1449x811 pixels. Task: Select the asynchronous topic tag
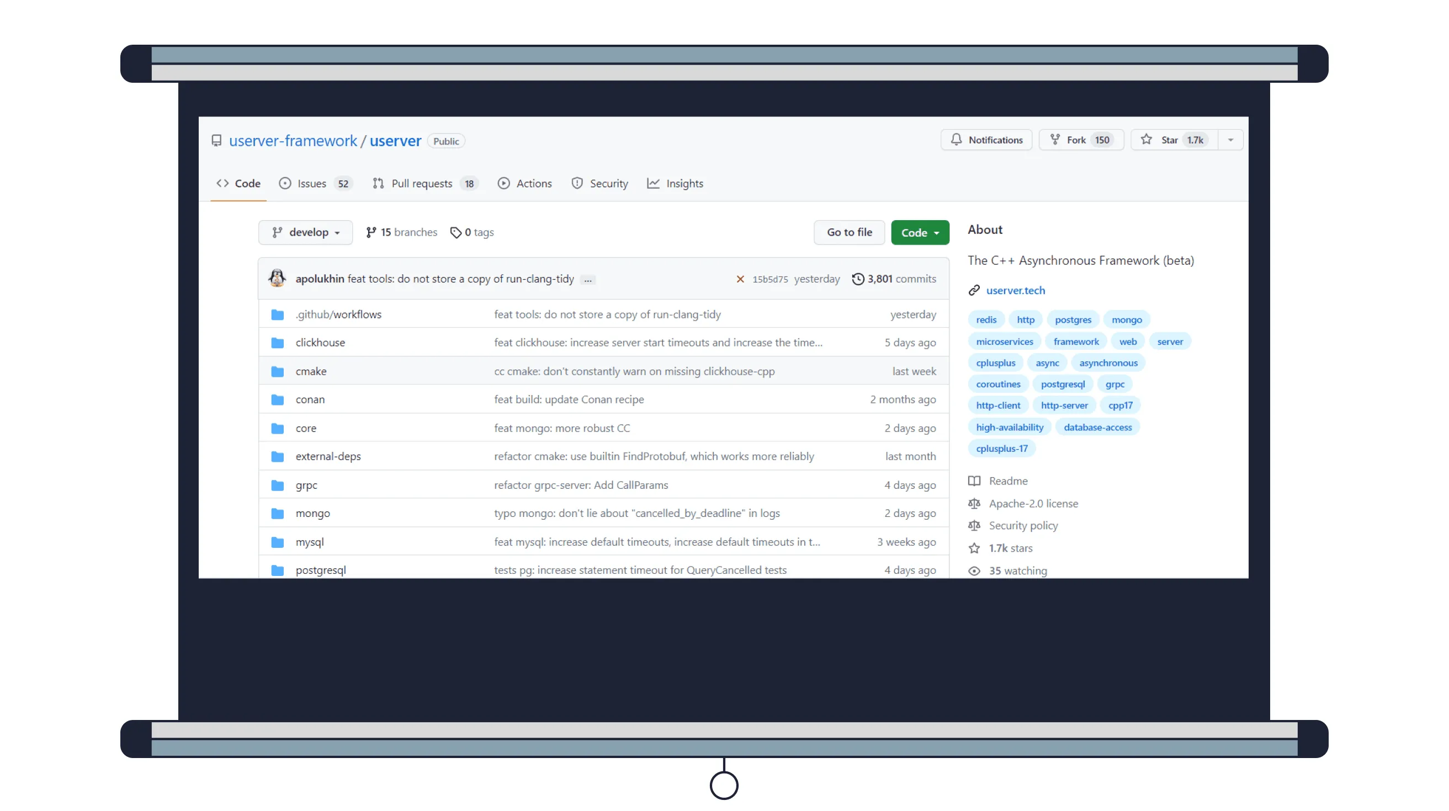click(x=1108, y=362)
